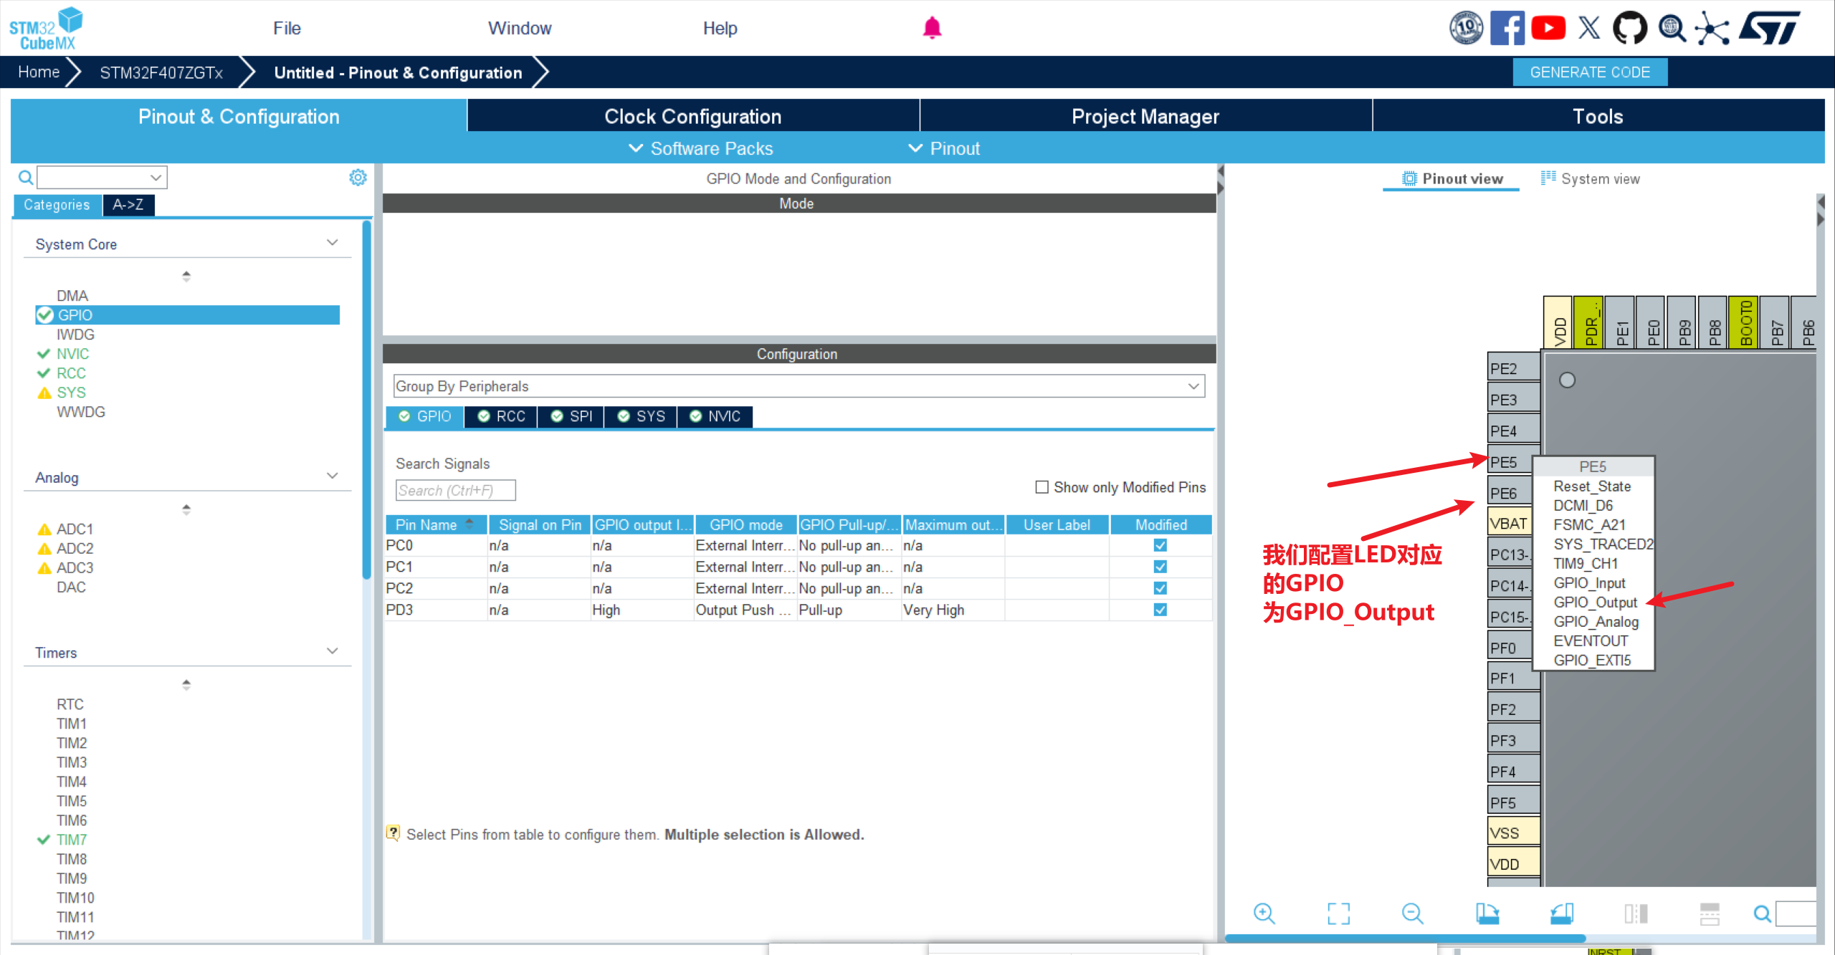Screen dimensions: 1835x955
Task: Click the zoom in magnifier icon
Action: point(1264,913)
